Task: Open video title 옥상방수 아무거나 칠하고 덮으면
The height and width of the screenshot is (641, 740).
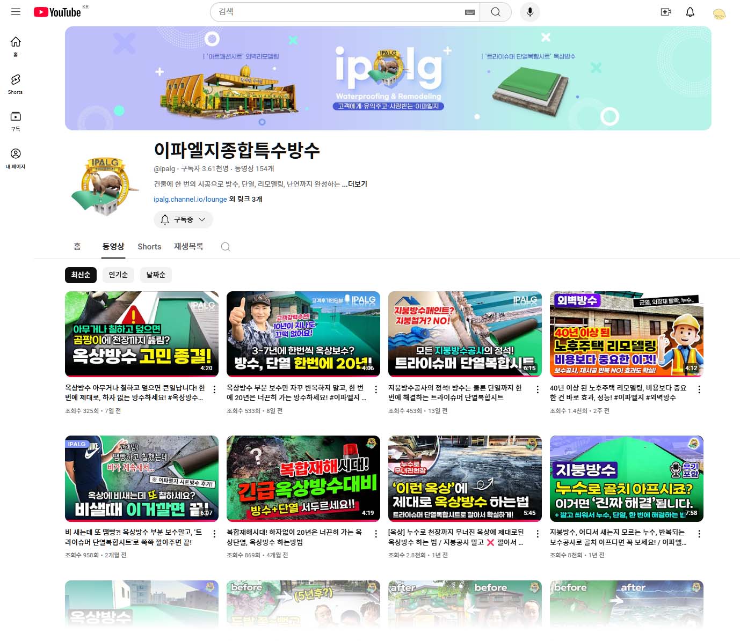Action: tap(135, 393)
